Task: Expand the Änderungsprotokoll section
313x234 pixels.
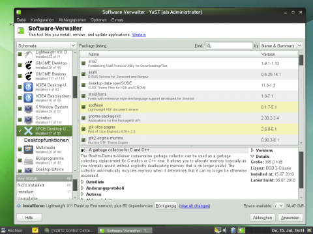Action: [x=82, y=188]
